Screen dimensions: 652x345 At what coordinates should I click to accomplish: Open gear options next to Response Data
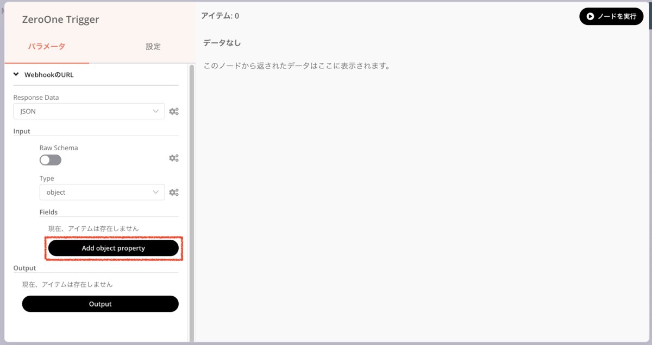173,111
